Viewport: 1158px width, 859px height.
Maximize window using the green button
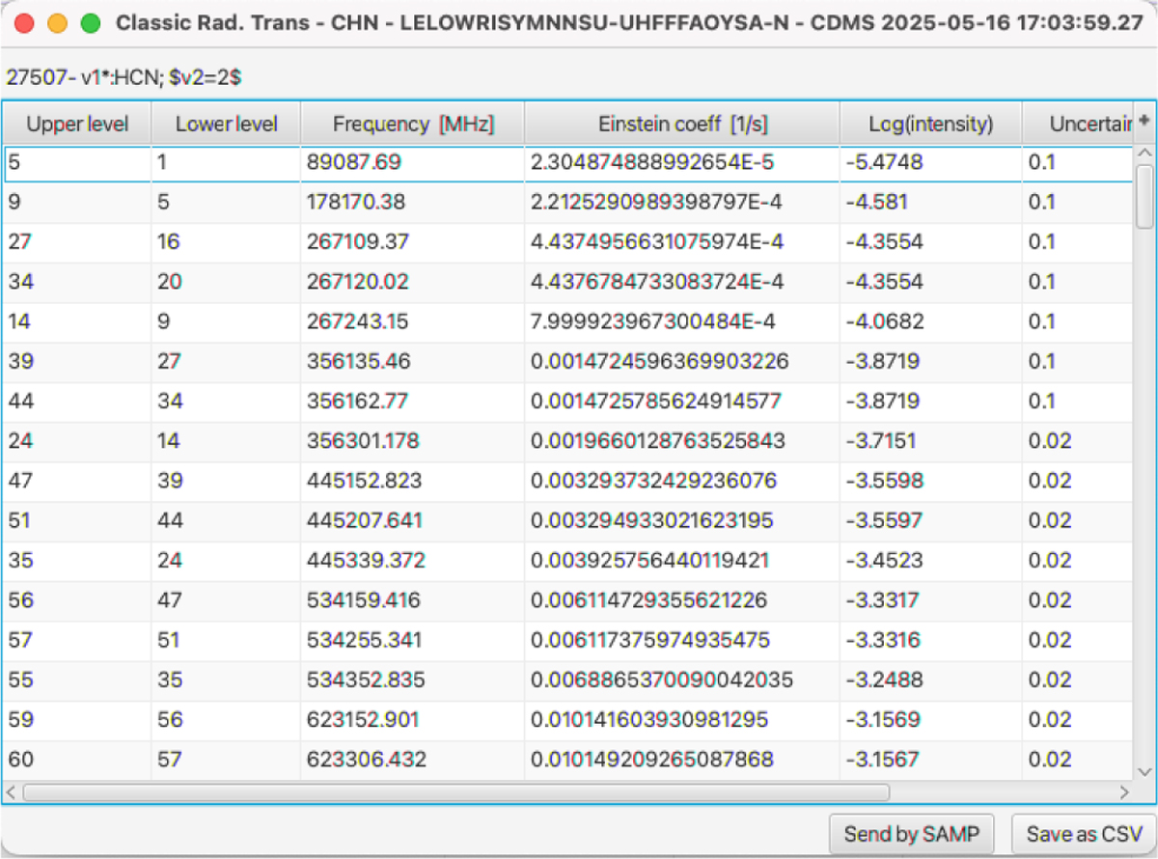tap(91, 23)
